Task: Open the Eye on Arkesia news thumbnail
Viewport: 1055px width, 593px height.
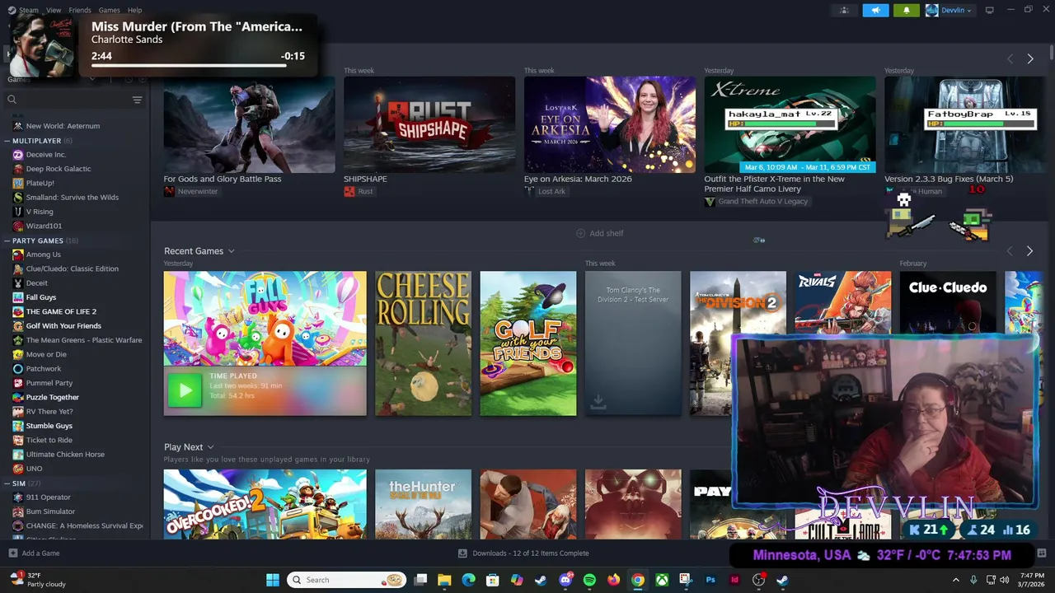Action: 610,124
